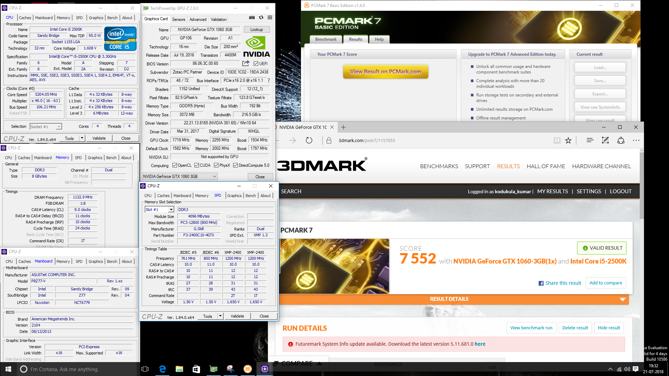669x376 pixels.
Task: Open Task View from the taskbar
Action: (x=145, y=369)
